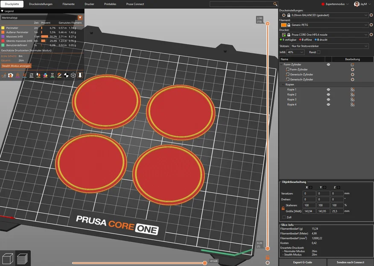Toggle the color changes icon in legend
Screen dimensions: 374x266
pyautogui.click(x=45, y=75)
